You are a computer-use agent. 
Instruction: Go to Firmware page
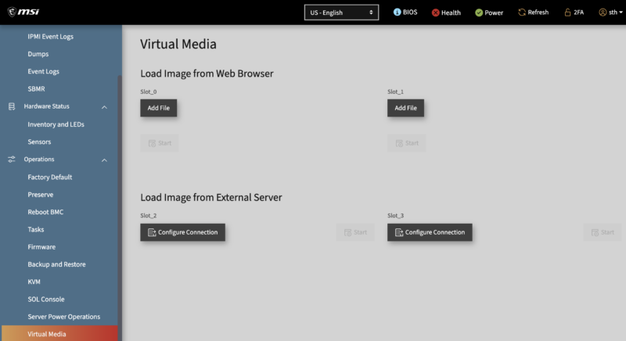[41, 247]
